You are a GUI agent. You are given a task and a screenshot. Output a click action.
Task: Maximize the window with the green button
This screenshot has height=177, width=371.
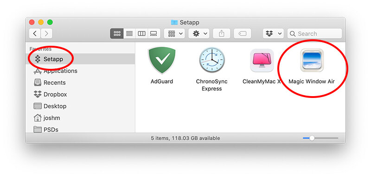coord(50,22)
